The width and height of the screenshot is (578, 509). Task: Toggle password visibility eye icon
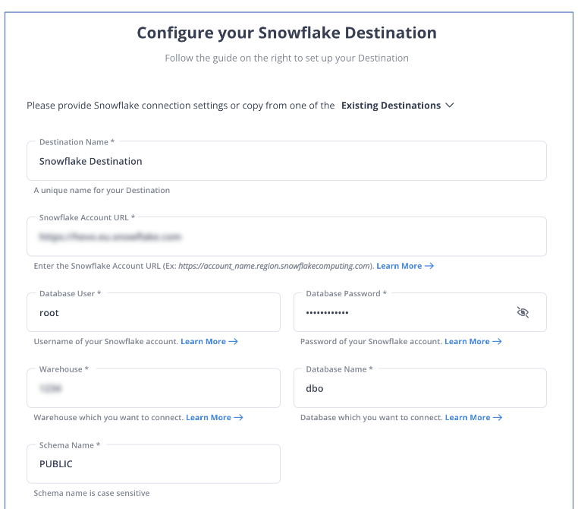coord(523,312)
